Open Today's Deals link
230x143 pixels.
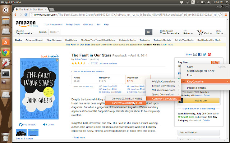(73, 25)
